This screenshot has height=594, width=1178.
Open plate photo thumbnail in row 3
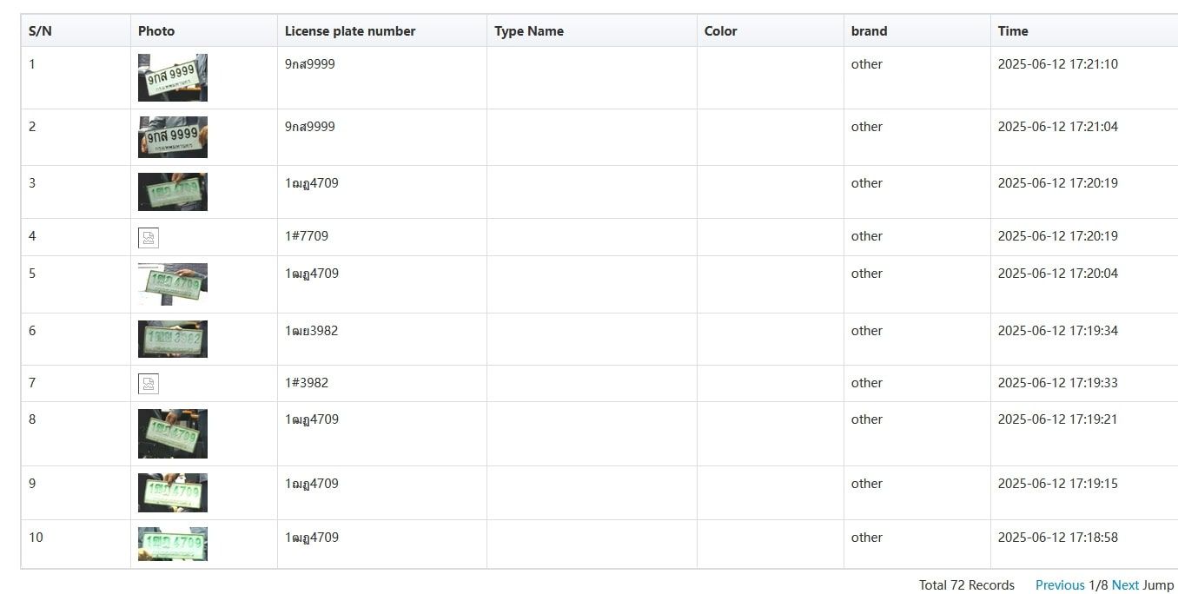tap(173, 192)
